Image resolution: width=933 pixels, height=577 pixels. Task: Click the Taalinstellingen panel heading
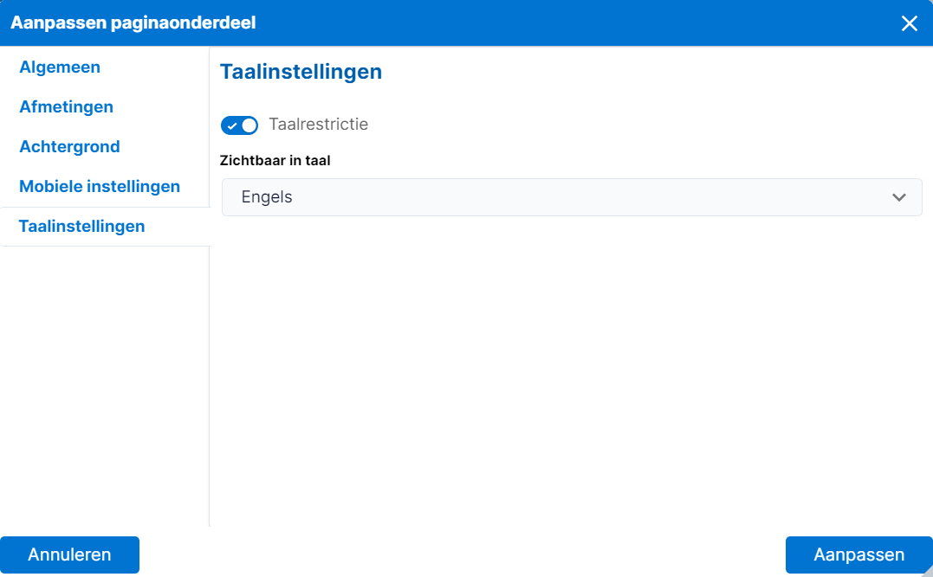[301, 72]
